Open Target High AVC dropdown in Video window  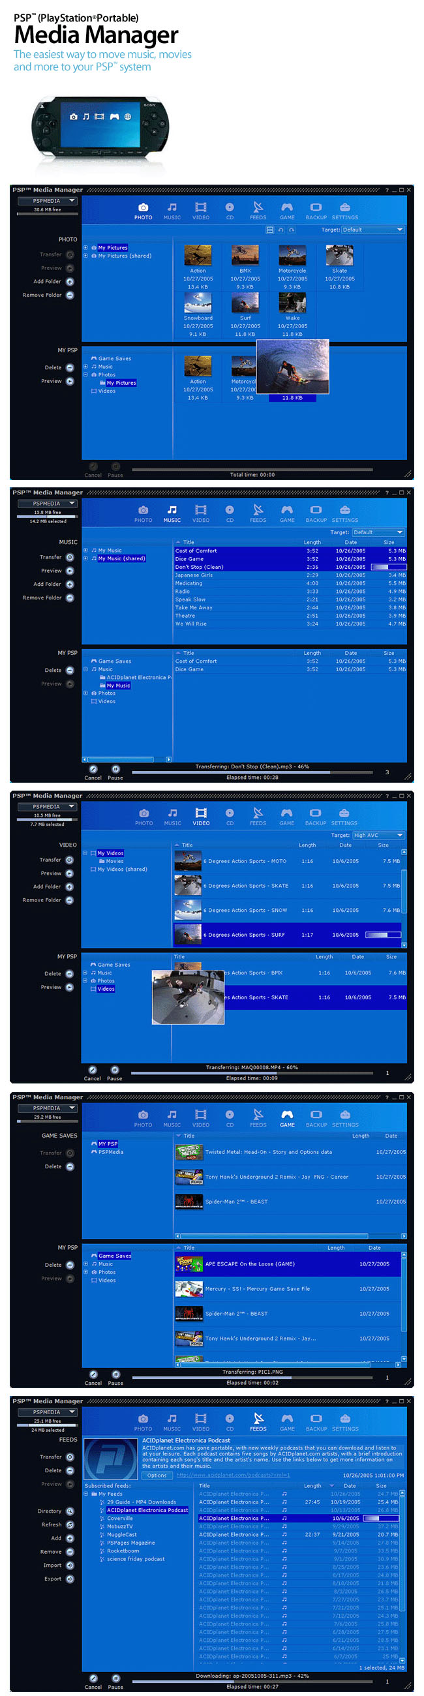click(x=378, y=835)
